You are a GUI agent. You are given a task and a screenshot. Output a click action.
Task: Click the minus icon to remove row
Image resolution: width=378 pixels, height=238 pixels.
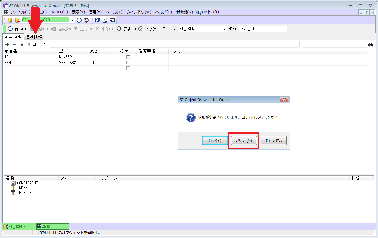click(x=14, y=45)
